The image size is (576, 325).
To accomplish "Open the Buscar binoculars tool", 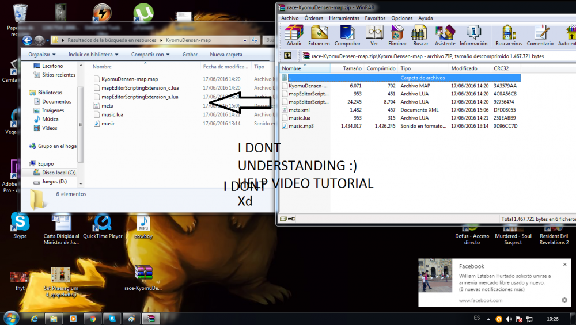I will point(420,33).
